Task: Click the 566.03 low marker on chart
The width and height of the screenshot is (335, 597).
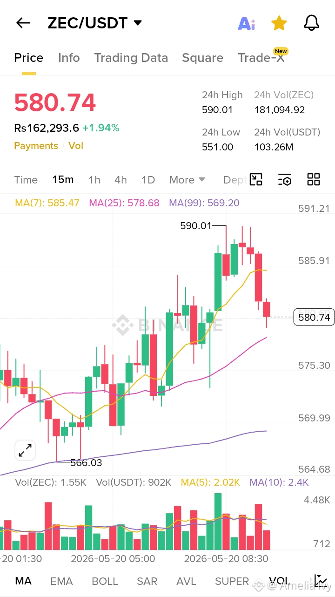Action: click(86, 463)
